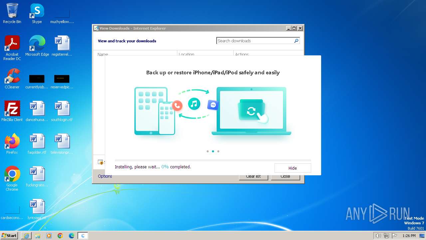Launch Google Chrome desktop shortcut
The width and height of the screenshot is (426, 240).
click(12, 178)
